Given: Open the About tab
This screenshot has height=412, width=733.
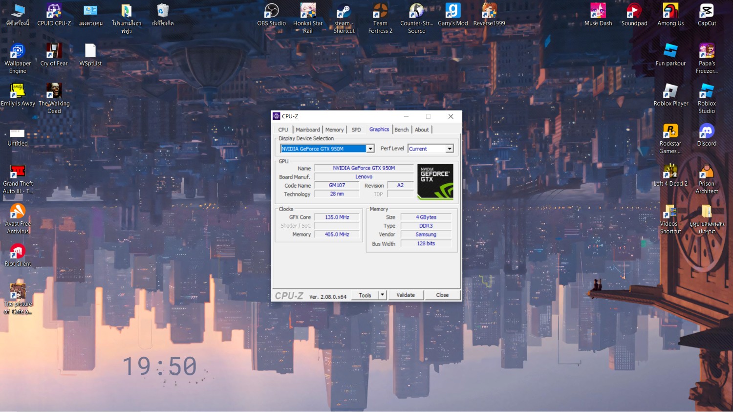Looking at the screenshot, I should (x=422, y=130).
